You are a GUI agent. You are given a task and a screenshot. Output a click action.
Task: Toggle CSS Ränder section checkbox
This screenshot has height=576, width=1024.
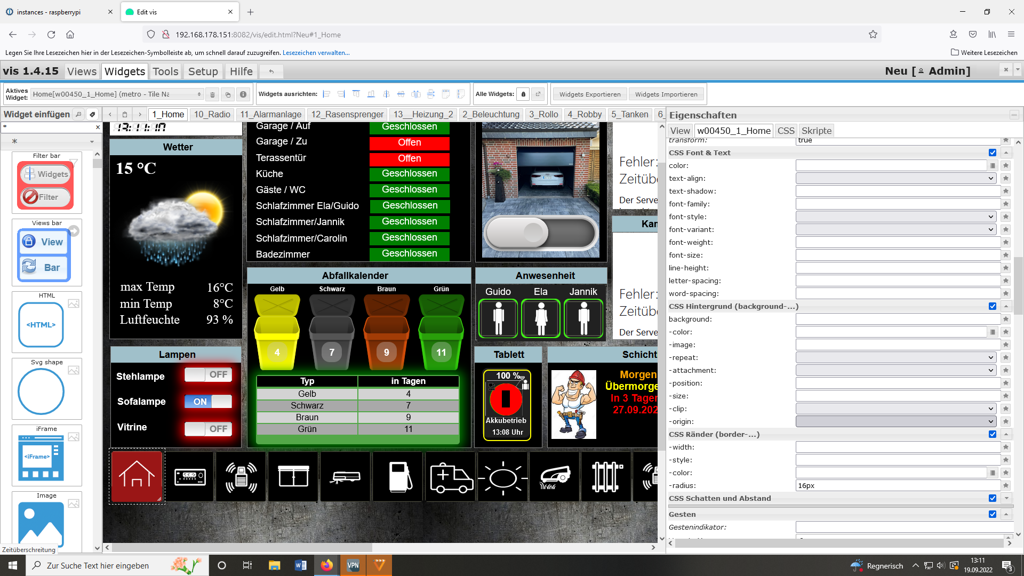[x=992, y=434]
